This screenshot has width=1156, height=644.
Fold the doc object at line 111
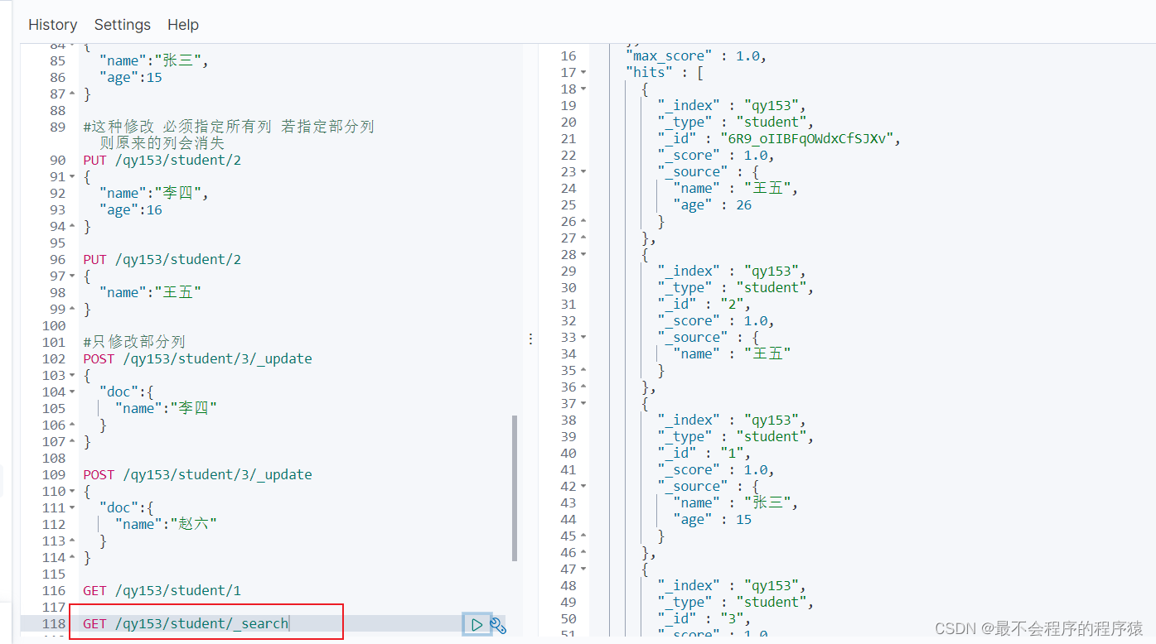tap(72, 507)
